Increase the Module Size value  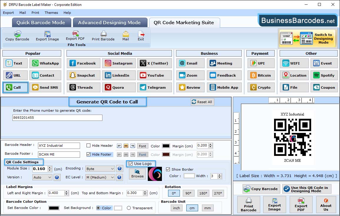point(50,167)
